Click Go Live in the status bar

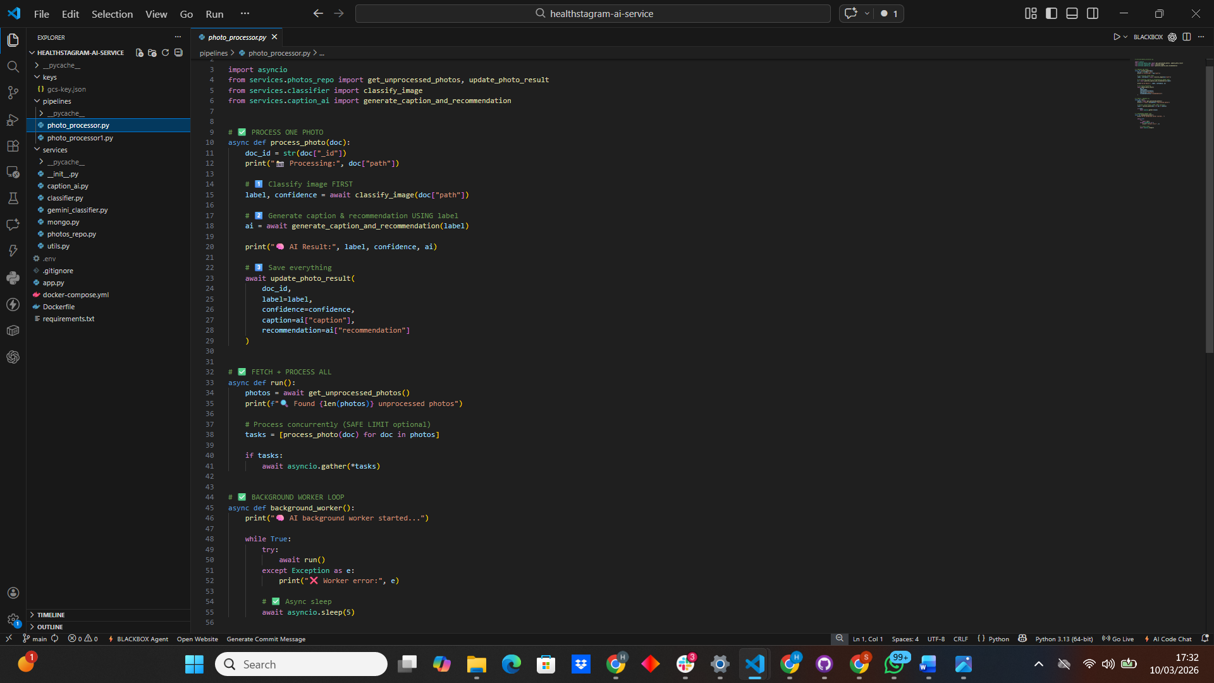[1118, 639]
